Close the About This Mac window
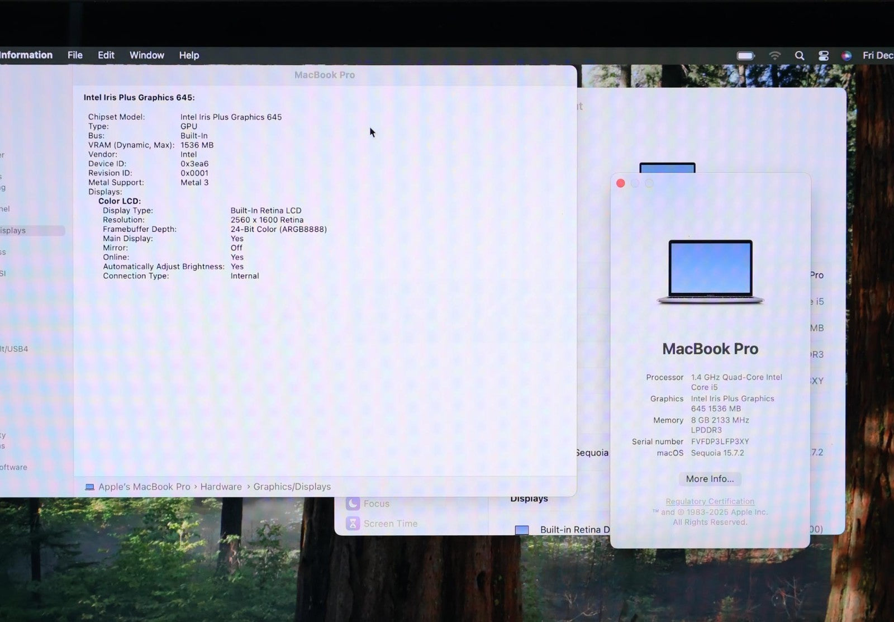Viewport: 894px width, 622px height. tap(620, 183)
